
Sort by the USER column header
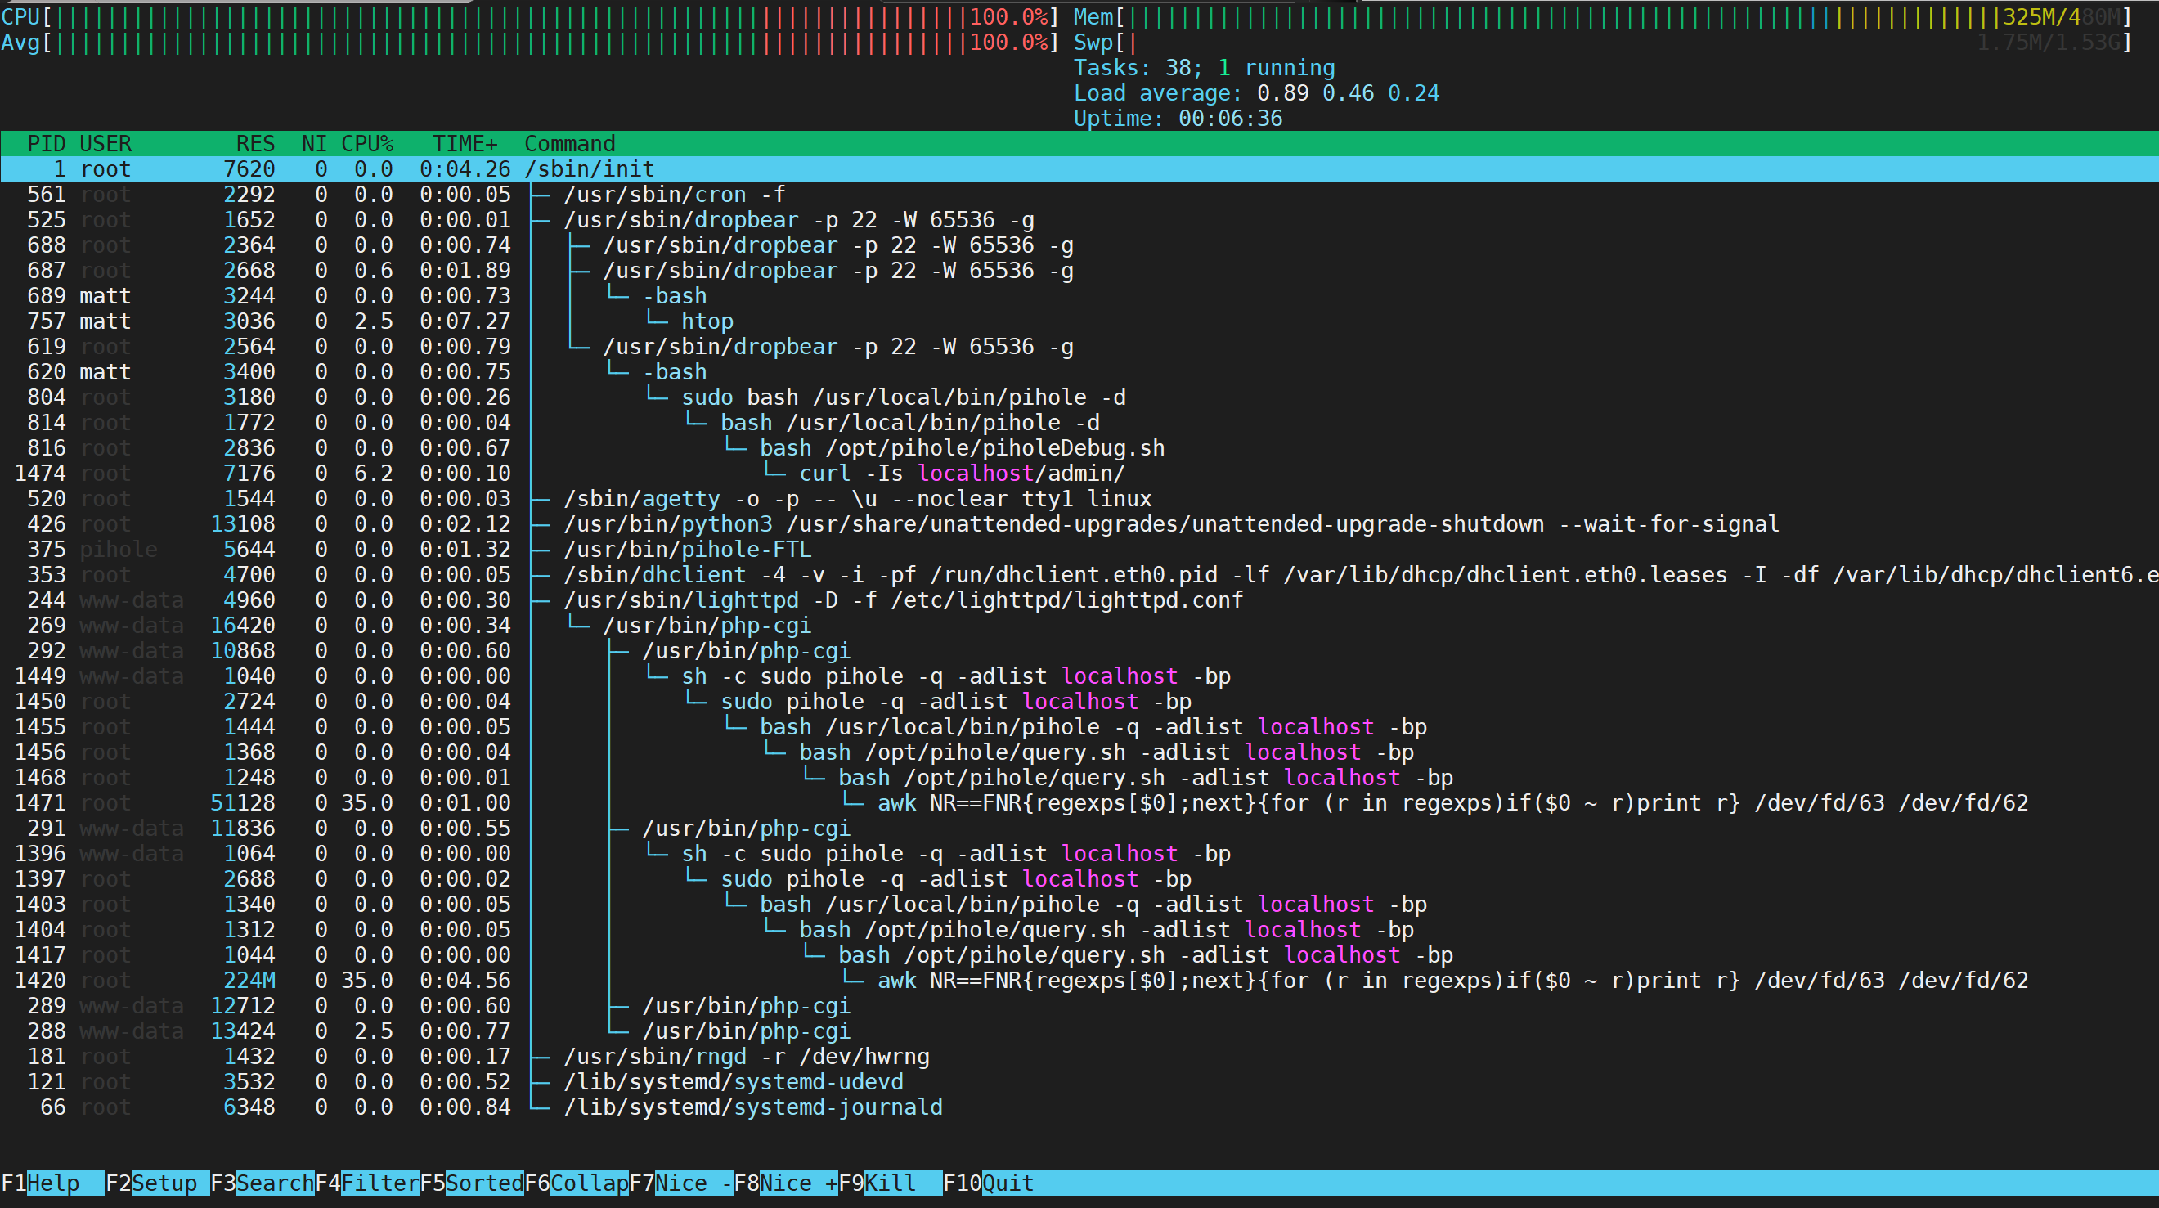pos(105,143)
